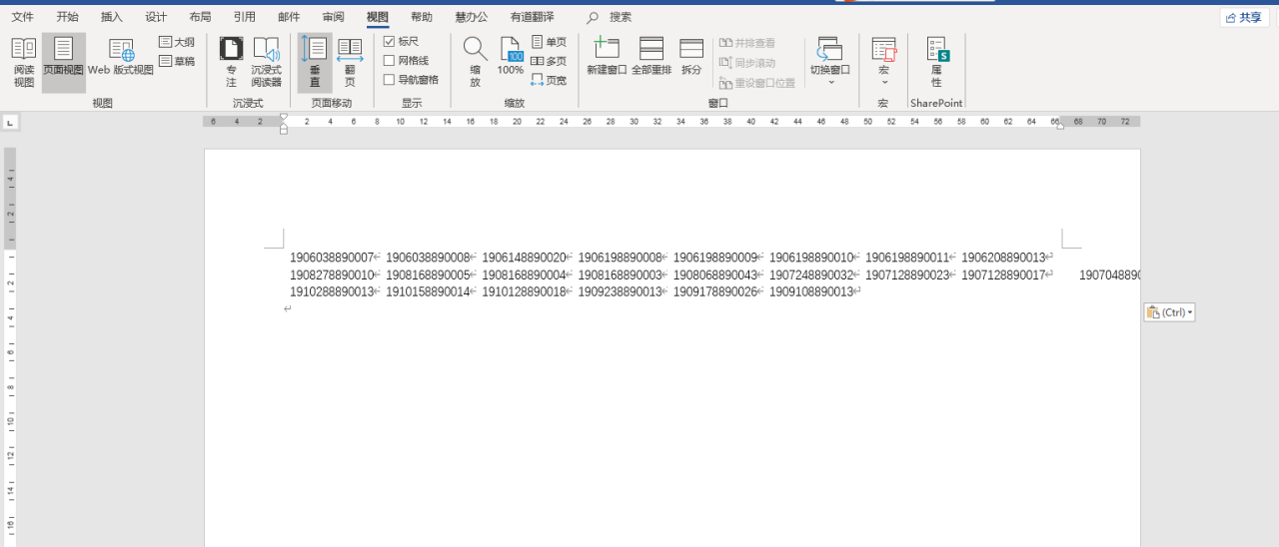Open SharePoint Properties (属性)
Image resolution: width=1279 pixels, height=547 pixels.
click(x=936, y=62)
